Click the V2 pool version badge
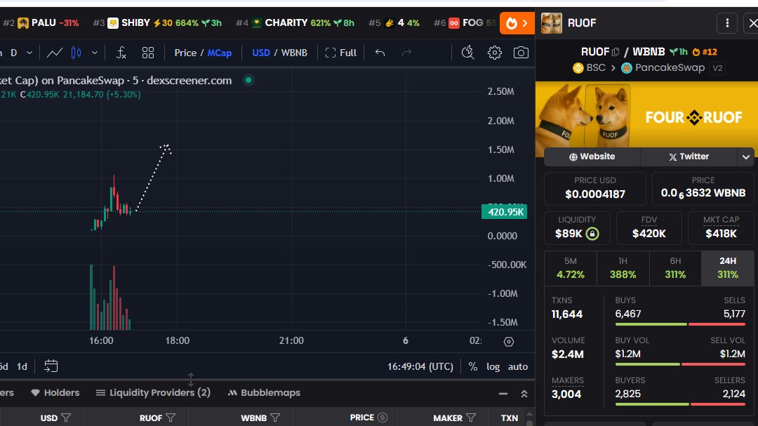758x426 pixels. [x=717, y=68]
